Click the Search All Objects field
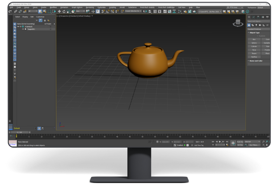278x185 pixels. pos(259,21)
